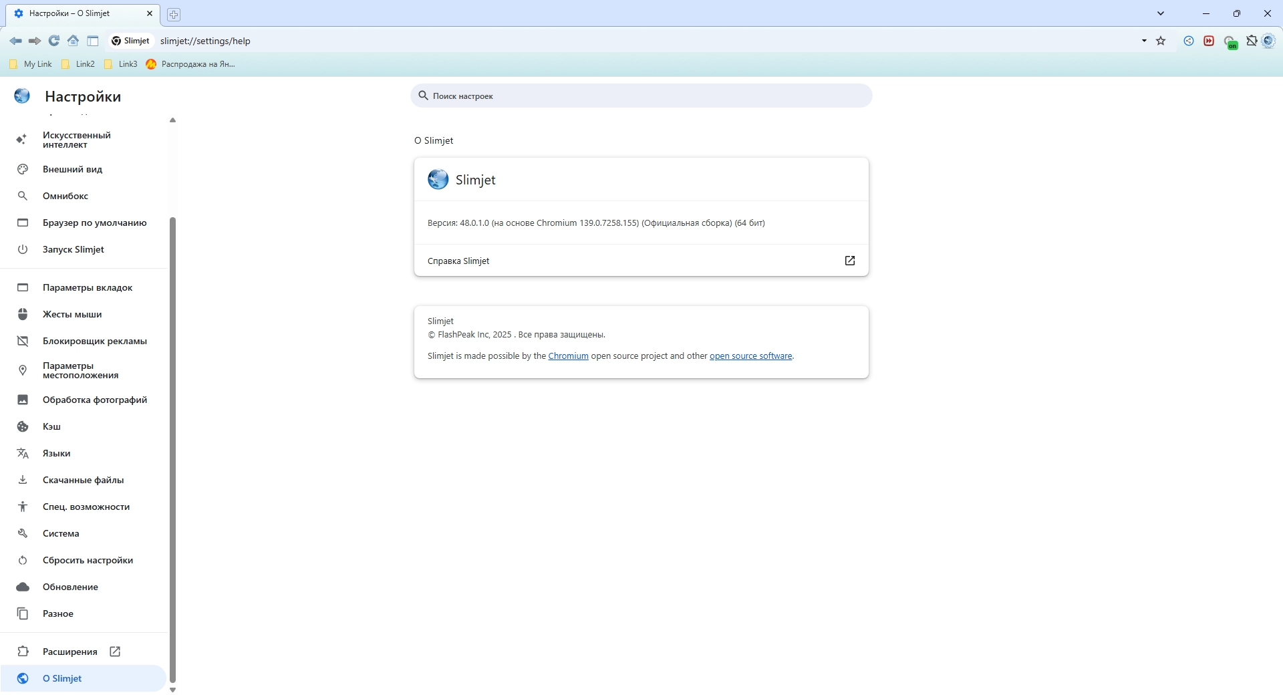This screenshot has height=695, width=1283.
Task: Select 'О Slimjet' in the settings sidebar
Action: click(84, 678)
